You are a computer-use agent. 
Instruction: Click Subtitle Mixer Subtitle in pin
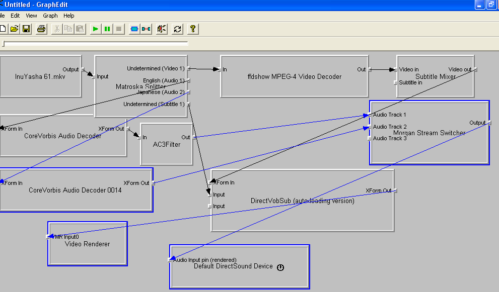396,82
